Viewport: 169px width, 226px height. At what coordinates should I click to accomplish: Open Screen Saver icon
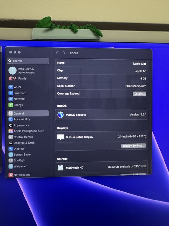(x=11, y=155)
